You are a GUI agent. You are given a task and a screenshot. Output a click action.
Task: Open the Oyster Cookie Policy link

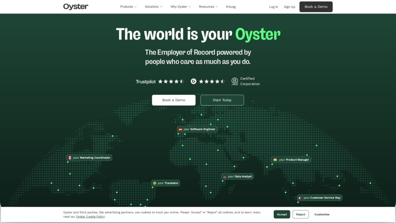(x=90, y=216)
